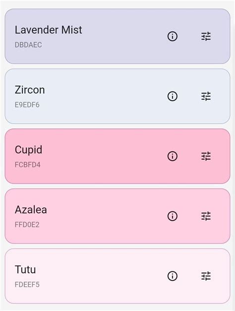Tune the Zircon color settings
The height and width of the screenshot is (311, 235).
(x=206, y=96)
